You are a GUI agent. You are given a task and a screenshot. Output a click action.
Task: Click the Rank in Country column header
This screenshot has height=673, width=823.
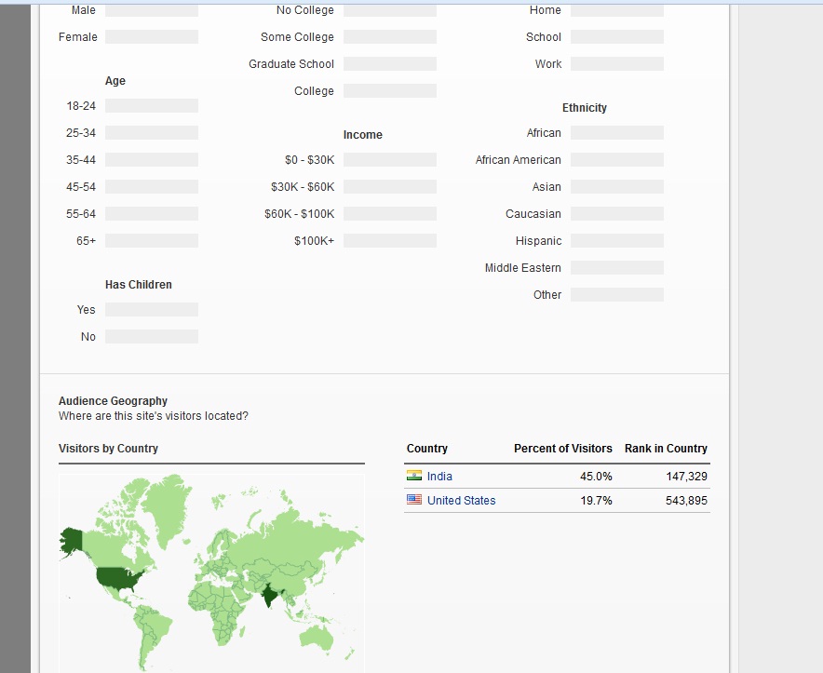[x=666, y=449]
